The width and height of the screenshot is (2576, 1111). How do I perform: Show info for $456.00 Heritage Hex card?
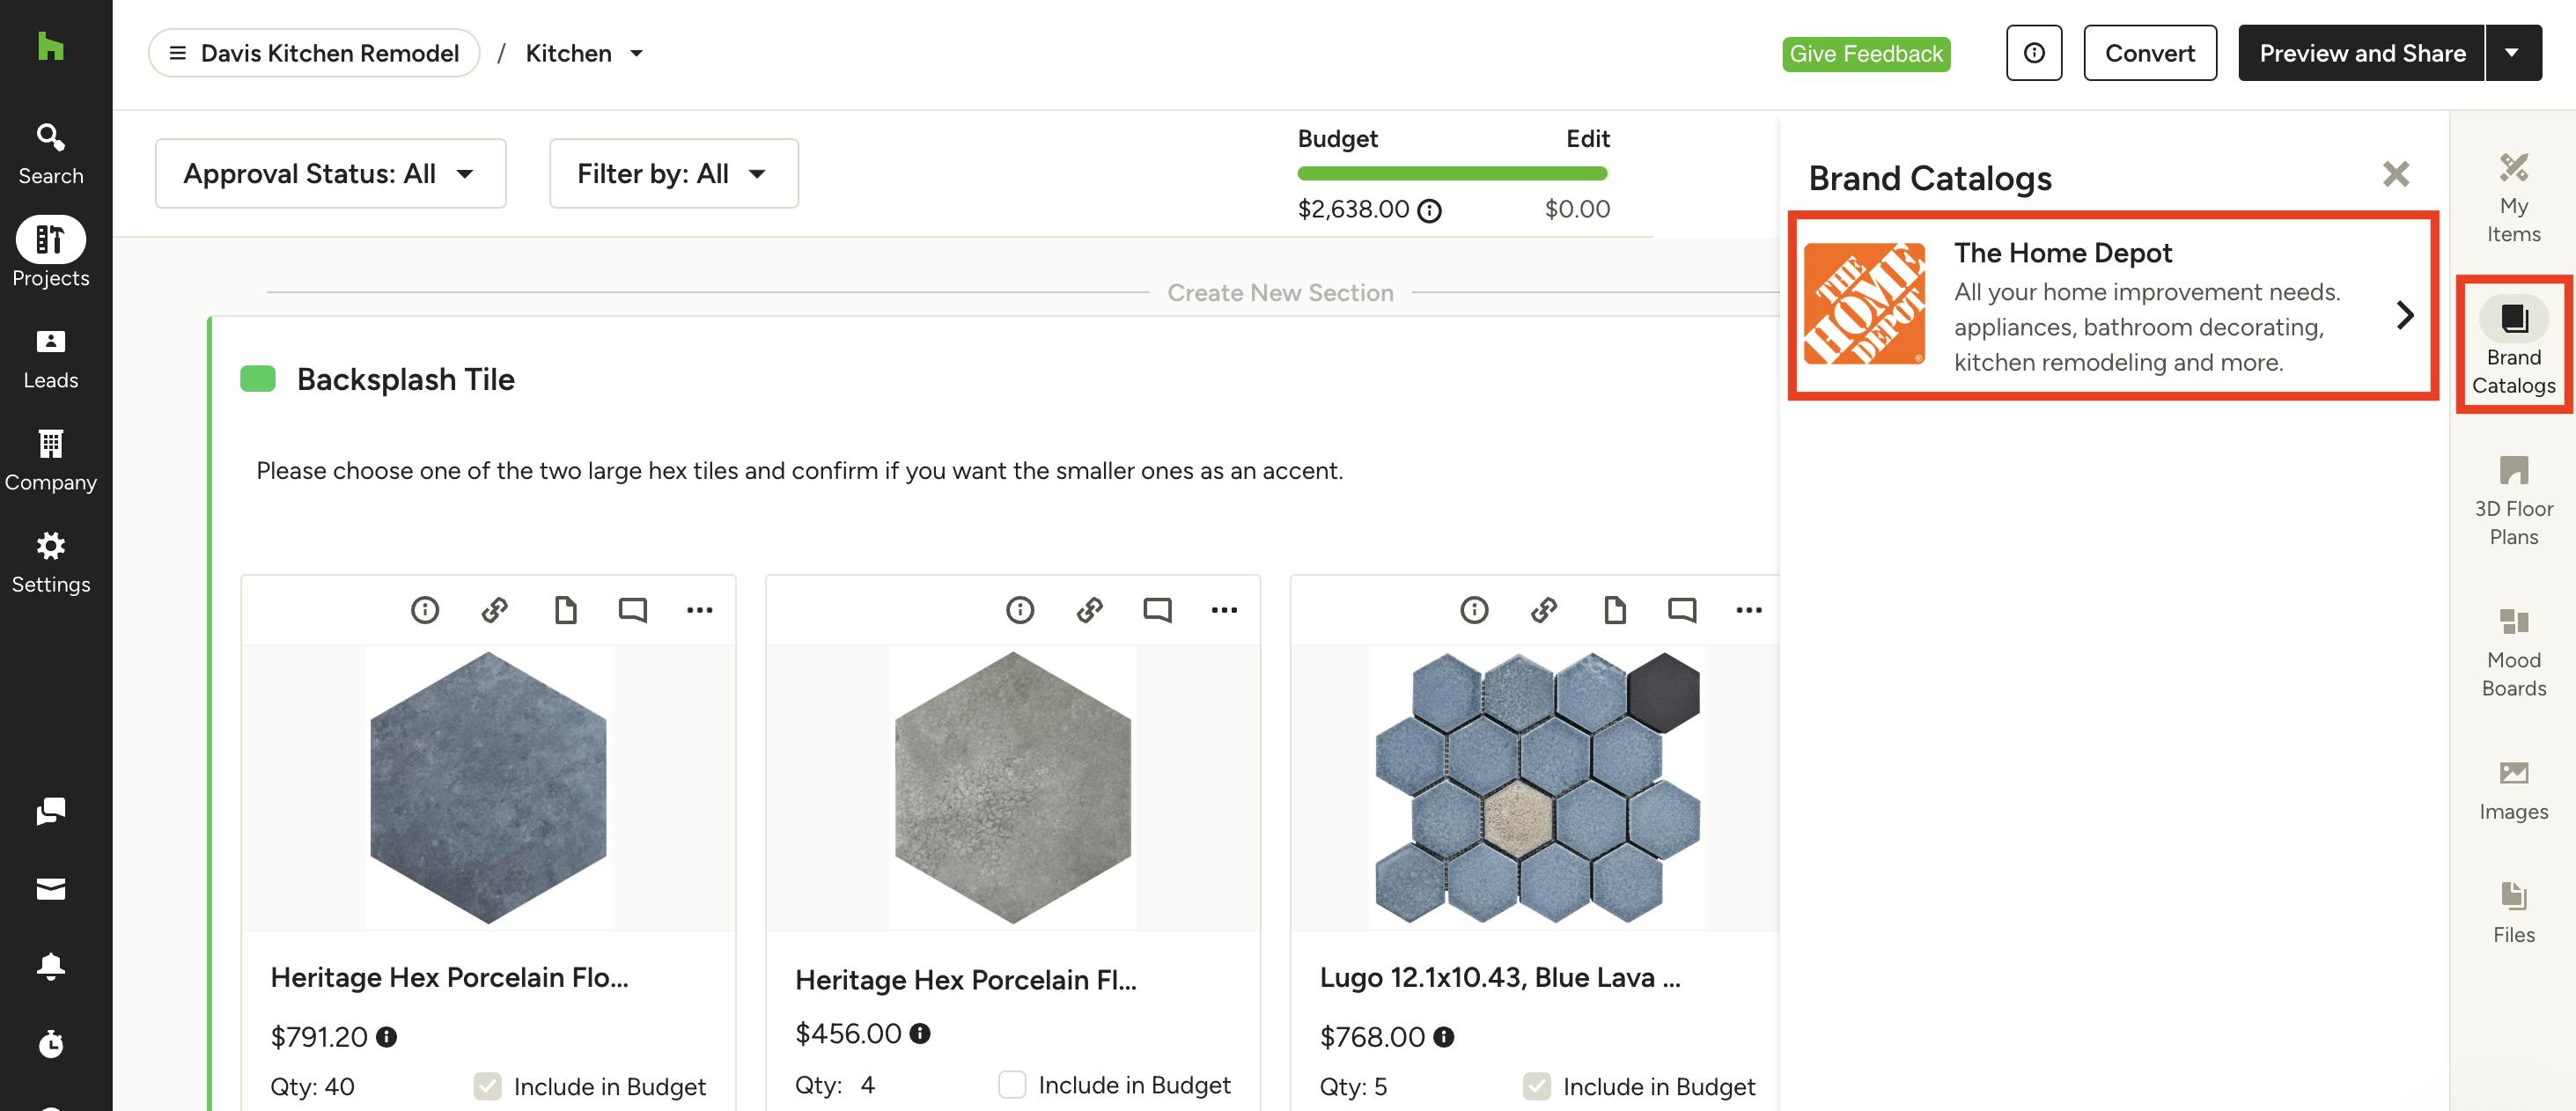point(1020,609)
